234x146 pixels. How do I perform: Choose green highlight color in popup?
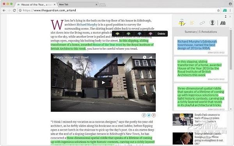click(128, 34)
